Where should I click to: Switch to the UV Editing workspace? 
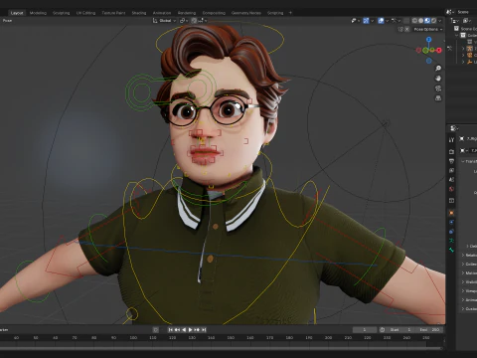point(85,13)
